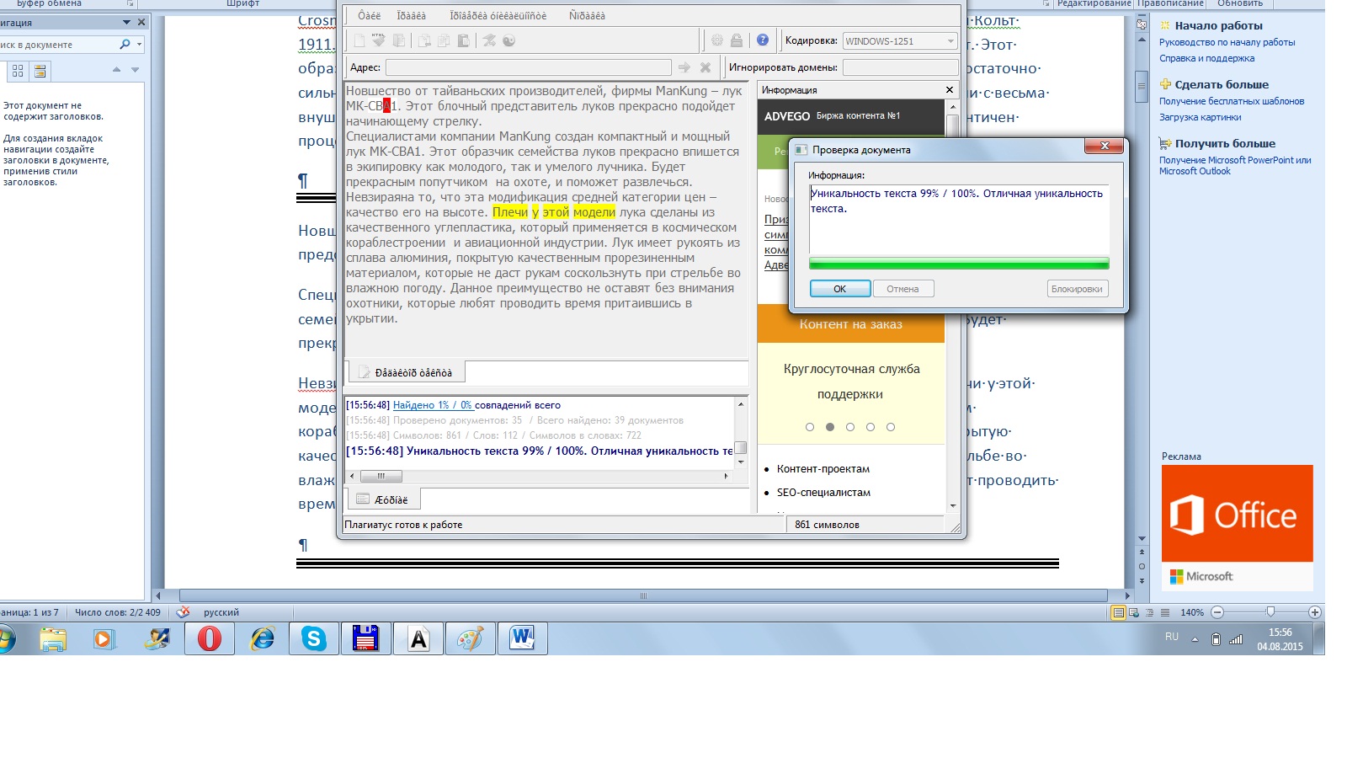Select the first carousel dot in Advego panel

[x=810, y=427]
